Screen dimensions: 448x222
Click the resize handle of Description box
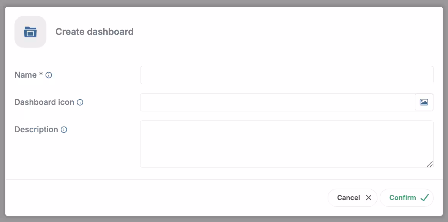(x=430, y=164)
